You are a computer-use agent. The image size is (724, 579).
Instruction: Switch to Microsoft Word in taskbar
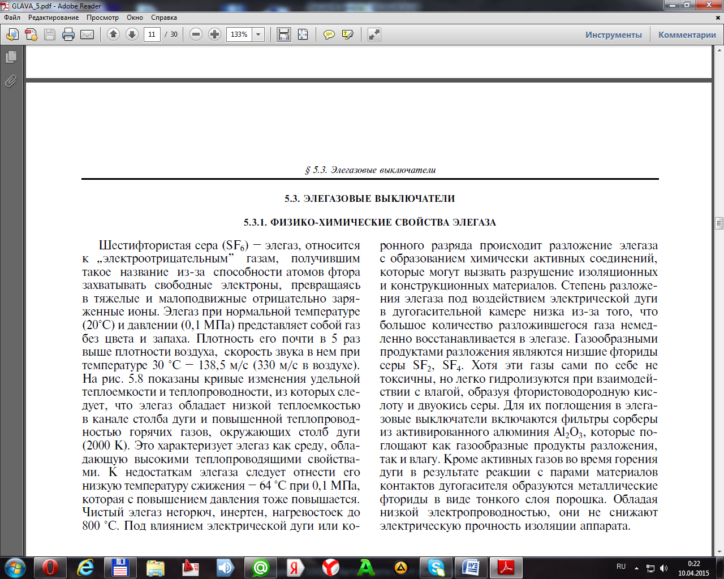point(471,567)
